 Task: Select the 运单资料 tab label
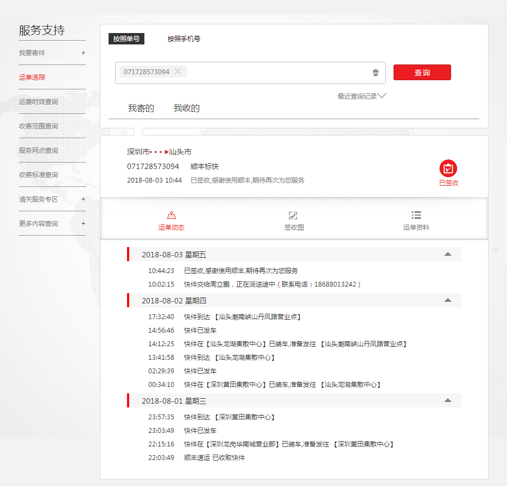click(x=416, y=228)
